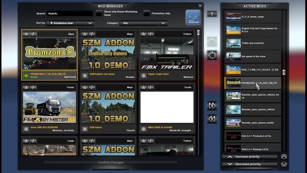
Task: Click Decrease priority button
Action: pos(249,164)
